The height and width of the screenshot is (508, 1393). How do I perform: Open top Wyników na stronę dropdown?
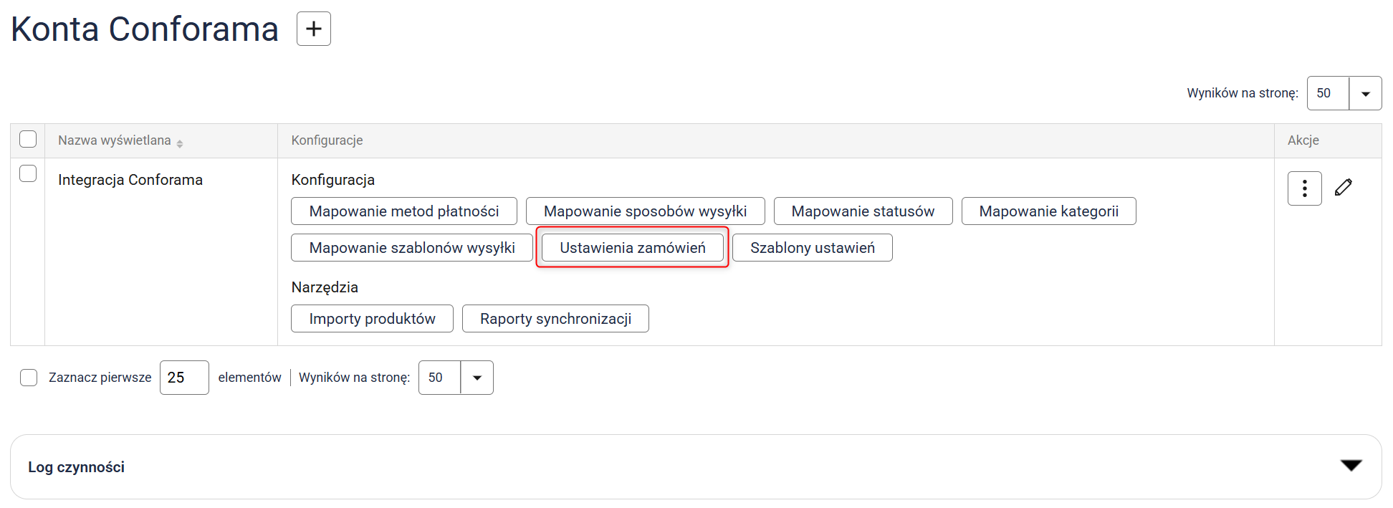coord(1365,94)
